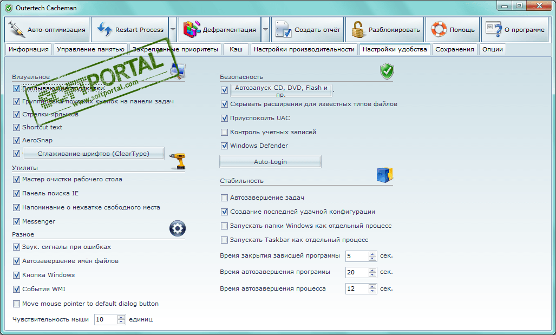Increase Время автозавершения процесса value
Image resolution: width=556 pixels, height=335 pixels.
(x=372, y=287)
